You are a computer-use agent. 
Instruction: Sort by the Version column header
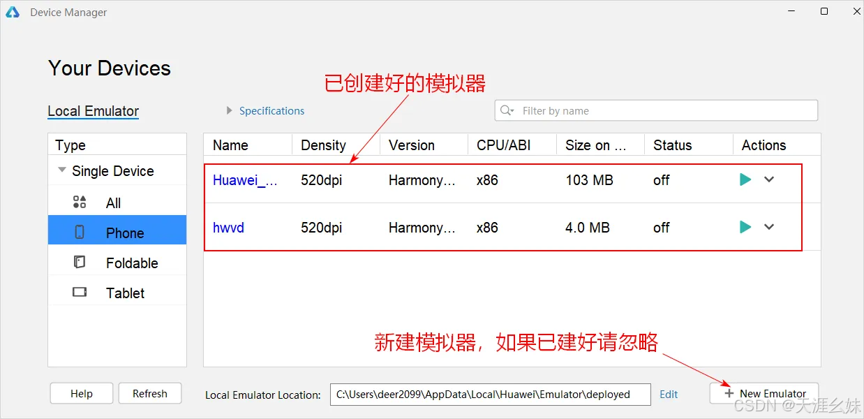pos(424,145)
